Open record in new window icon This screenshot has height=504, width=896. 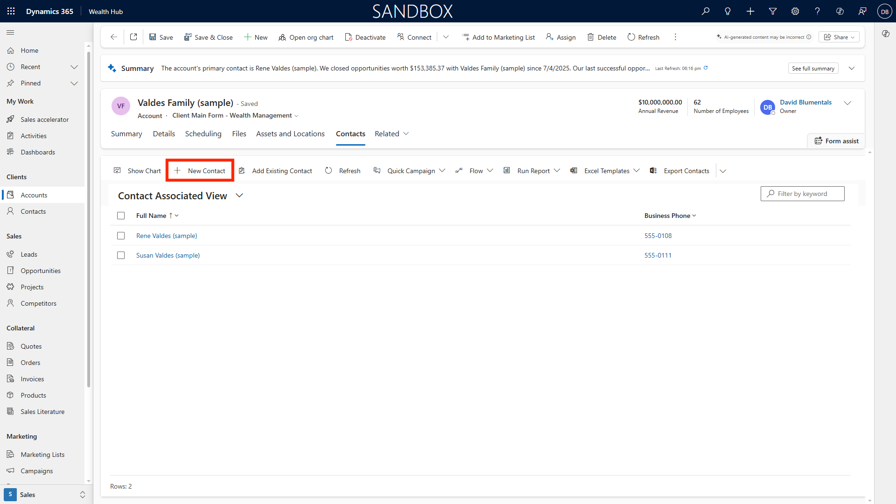pyautogui.click(x=133, y=37)
